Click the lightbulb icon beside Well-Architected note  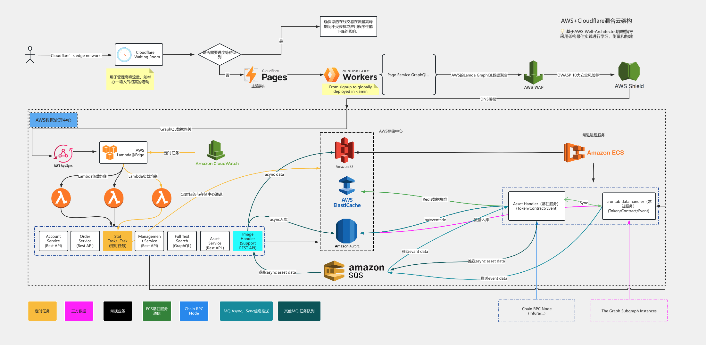[x=562, y=31]
